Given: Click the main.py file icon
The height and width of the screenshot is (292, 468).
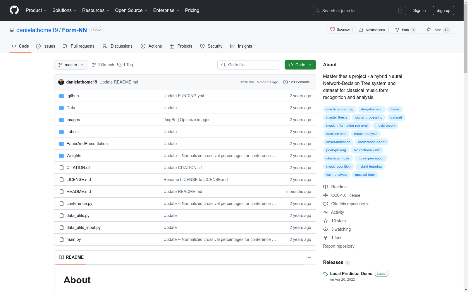Looking at the screenshot, I should [61, 239].
